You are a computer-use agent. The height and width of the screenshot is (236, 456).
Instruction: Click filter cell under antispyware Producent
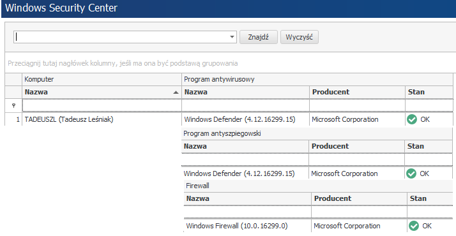pyautogui.click(x=356, y=159)
